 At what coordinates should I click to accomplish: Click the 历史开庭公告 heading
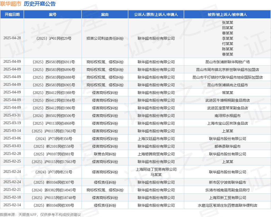pyautogui.click(x=40, y=4)
